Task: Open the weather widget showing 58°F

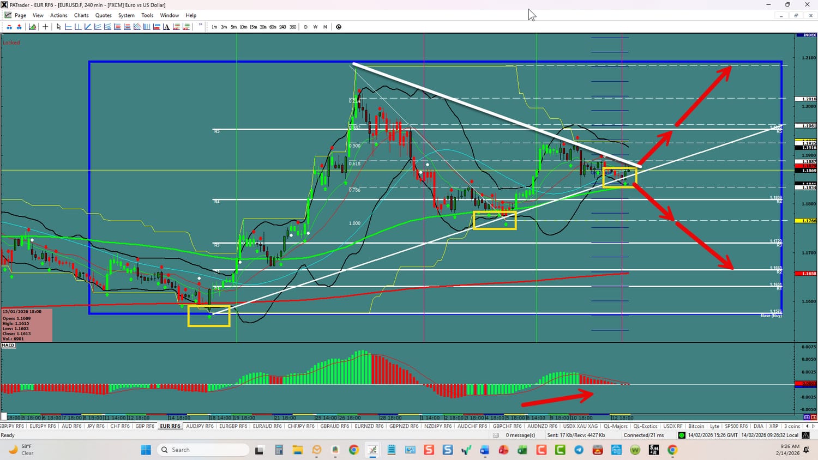Action: pos(21,450)
